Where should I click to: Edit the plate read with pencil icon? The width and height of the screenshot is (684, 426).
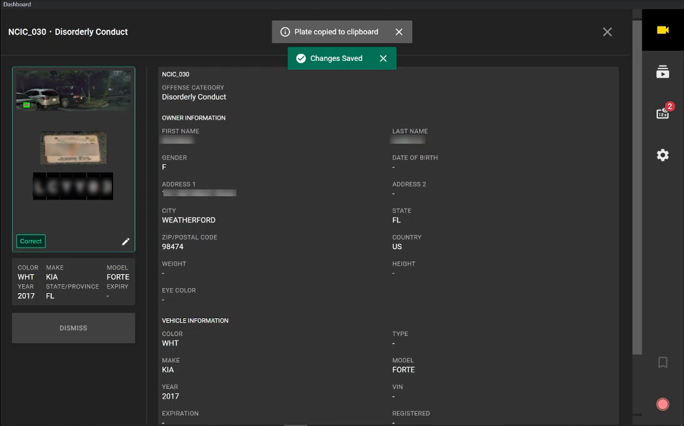(126, 241)
